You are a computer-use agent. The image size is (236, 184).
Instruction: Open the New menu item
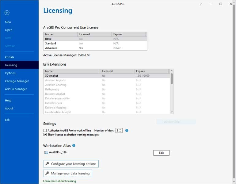[x=8, y=22]
